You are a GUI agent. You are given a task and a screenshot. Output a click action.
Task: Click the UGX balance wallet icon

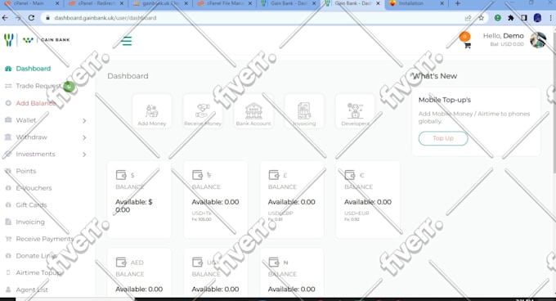click(x=197, y=262)
